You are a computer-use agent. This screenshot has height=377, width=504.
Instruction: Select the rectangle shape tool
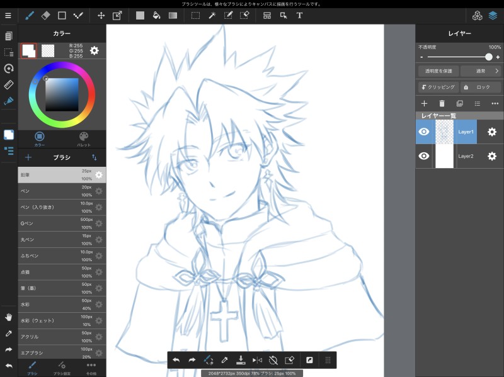62,15
